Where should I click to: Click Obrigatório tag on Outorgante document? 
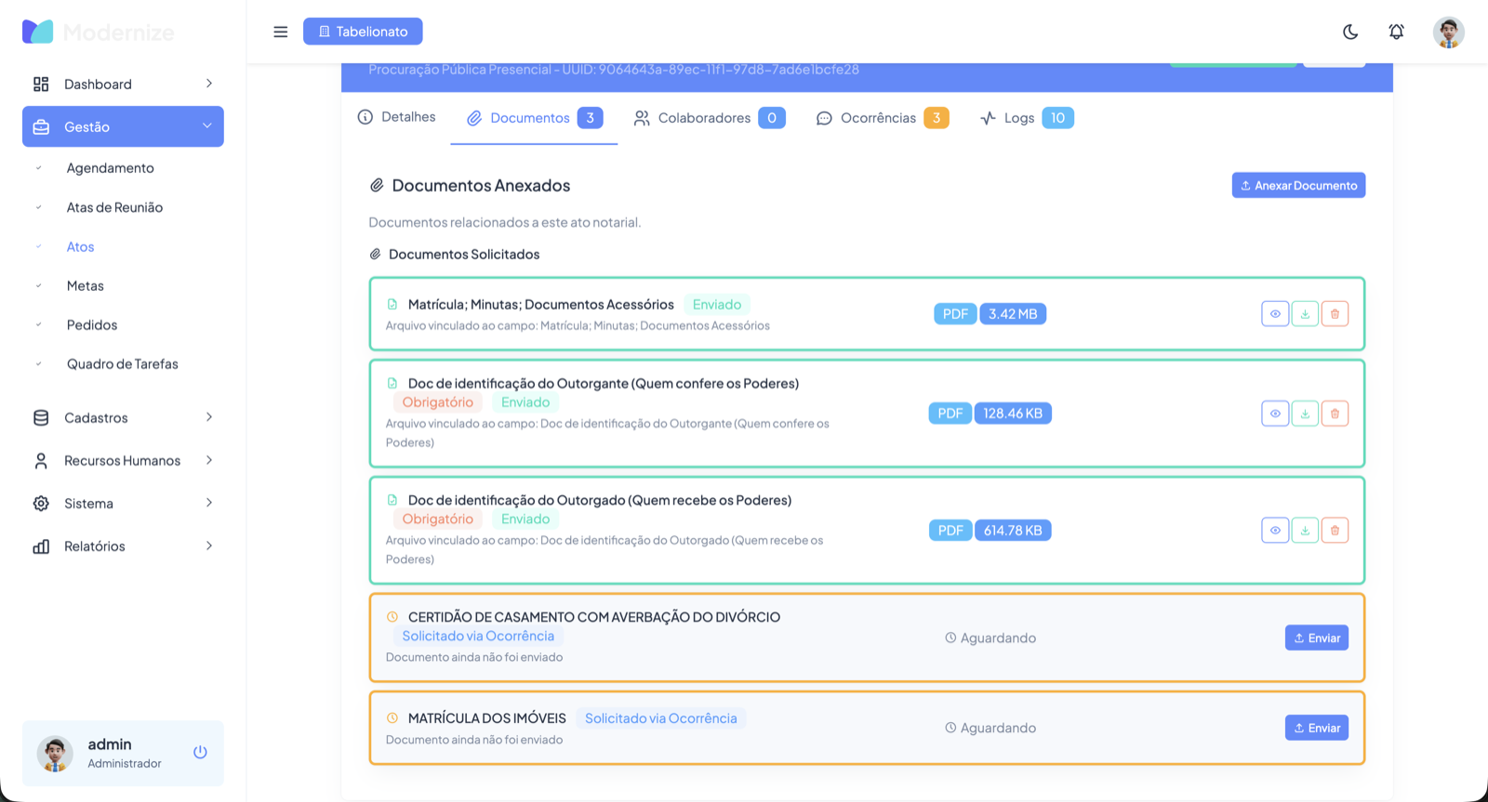click(x=437, y=402)
